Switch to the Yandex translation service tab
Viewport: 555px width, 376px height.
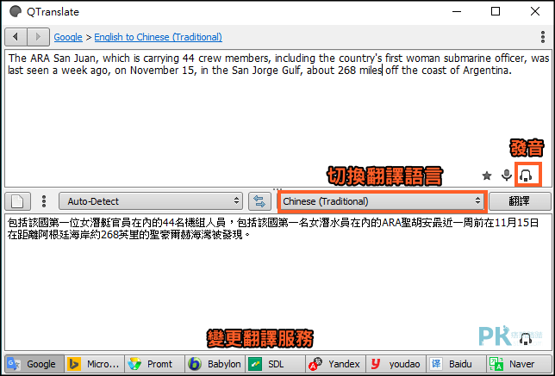[x=335, y=364]
